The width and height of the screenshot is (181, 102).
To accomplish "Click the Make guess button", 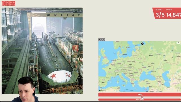I will 139,99.
